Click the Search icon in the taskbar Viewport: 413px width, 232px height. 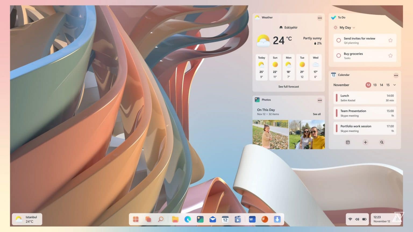click(161, 219)
